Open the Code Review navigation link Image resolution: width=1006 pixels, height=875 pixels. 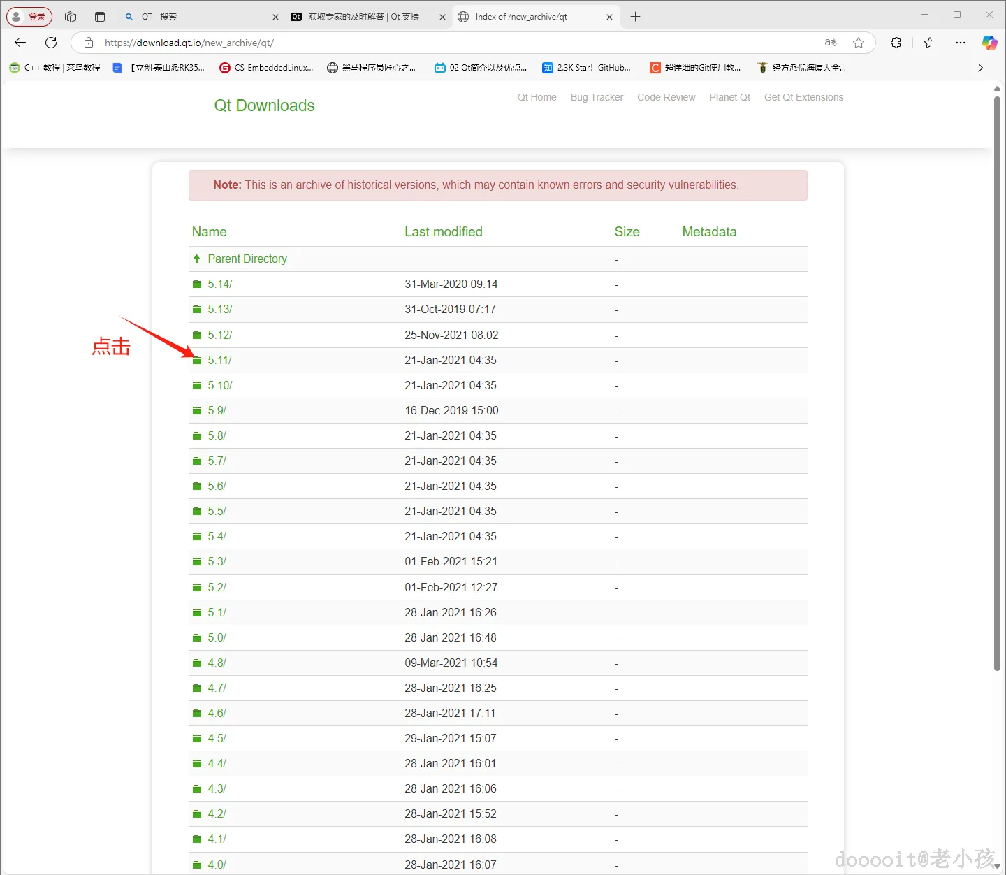point(666,97)
